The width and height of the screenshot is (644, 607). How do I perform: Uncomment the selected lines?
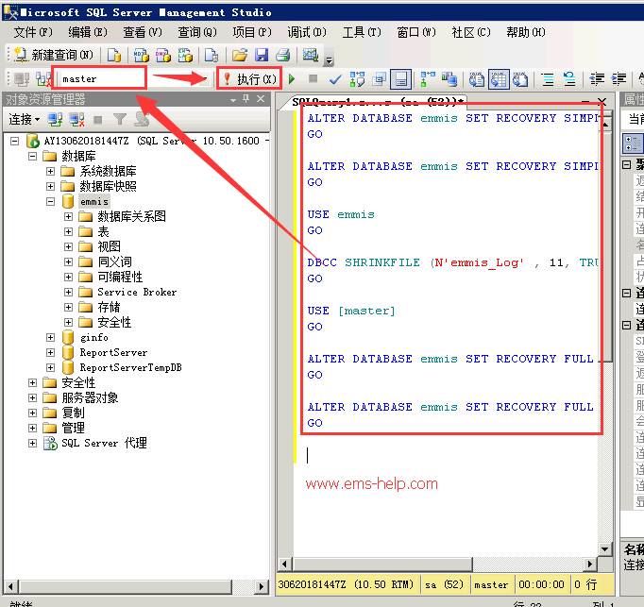[x=569, y=79]
